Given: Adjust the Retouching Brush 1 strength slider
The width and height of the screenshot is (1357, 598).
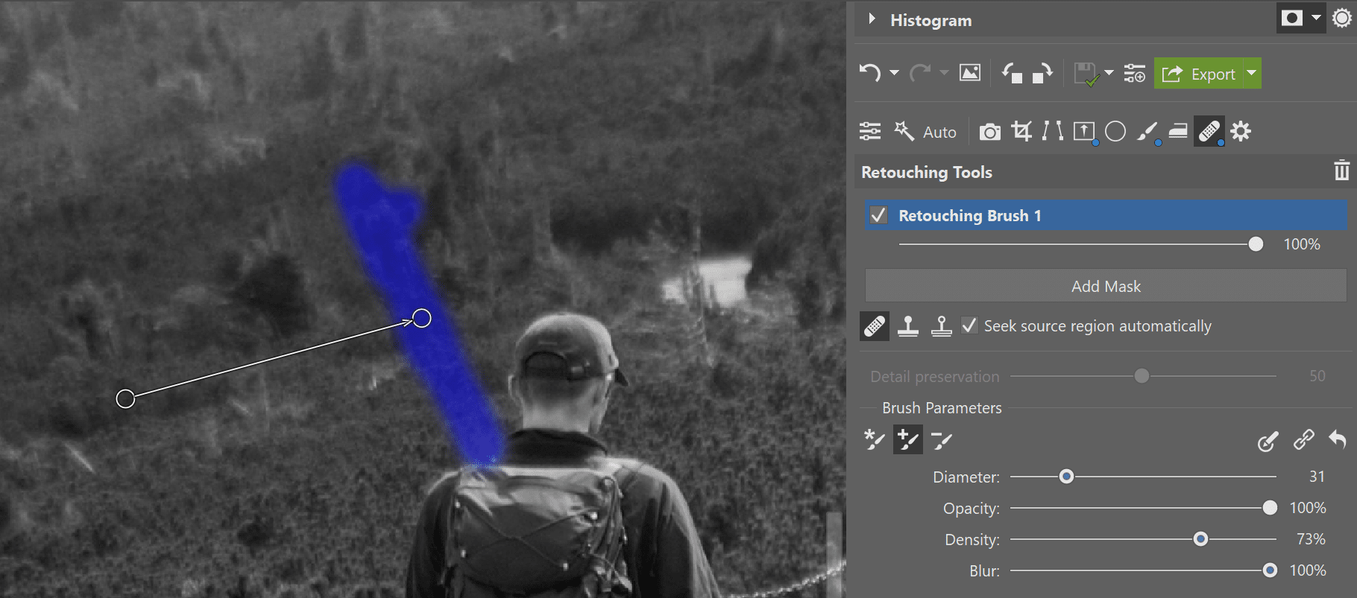Looking at the screenshot, I should coord(1256,244).
